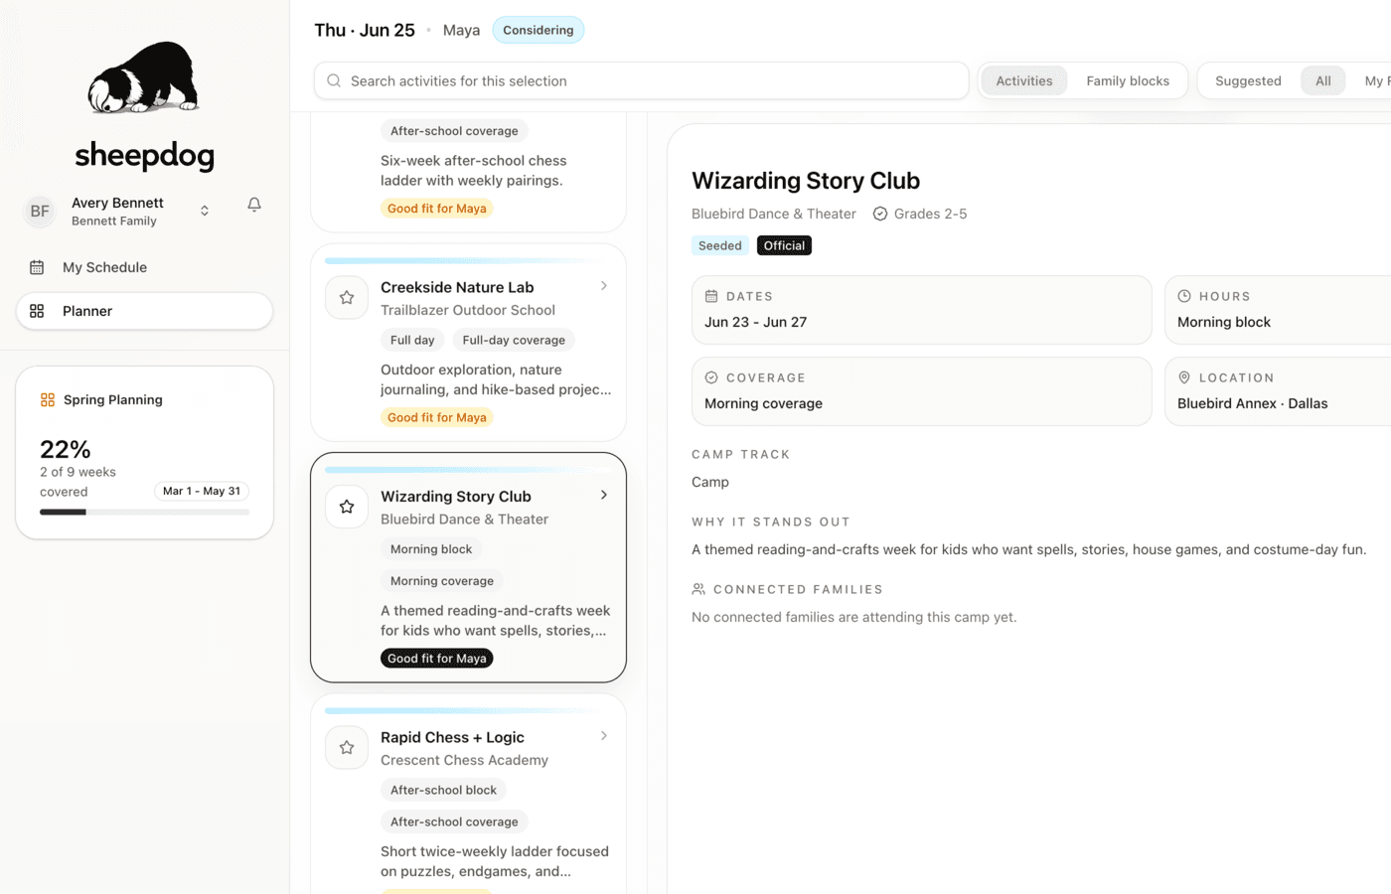This screenshot has height=894, width=1391.
Task: Star the Wizarding Story Club activity
Action: [x=347, y=507]
